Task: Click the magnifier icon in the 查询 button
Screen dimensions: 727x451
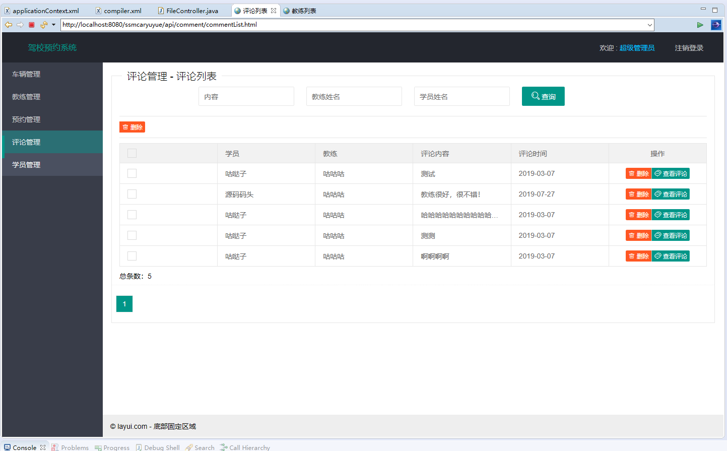Action: coord(535,96)
